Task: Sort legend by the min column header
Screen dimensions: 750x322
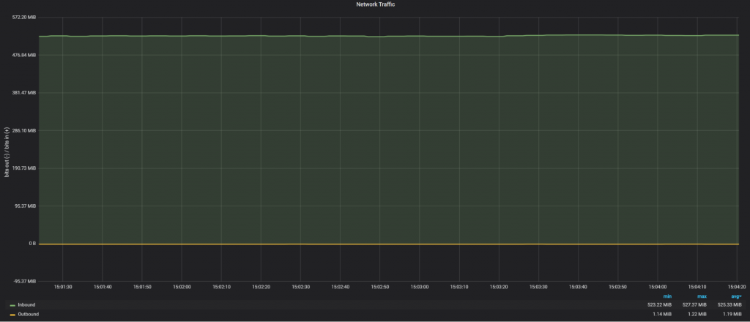Action: coord(667,296)
